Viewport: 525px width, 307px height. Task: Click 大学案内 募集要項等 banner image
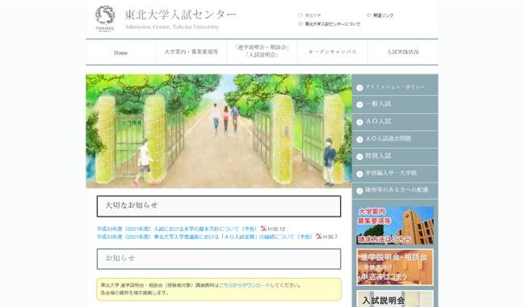coord(395,225)
